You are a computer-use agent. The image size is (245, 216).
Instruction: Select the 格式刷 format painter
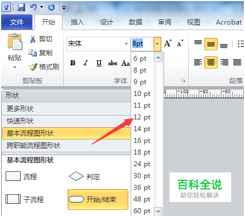[x=44, y=67]
